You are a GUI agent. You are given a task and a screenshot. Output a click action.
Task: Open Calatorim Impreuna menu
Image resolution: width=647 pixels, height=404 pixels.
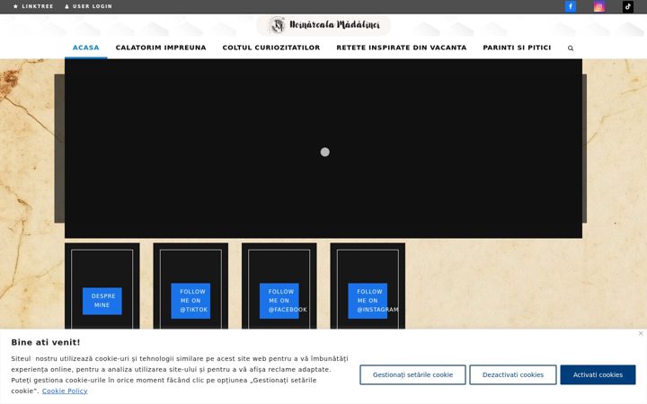pyautogui.click(x=161, y=48)
